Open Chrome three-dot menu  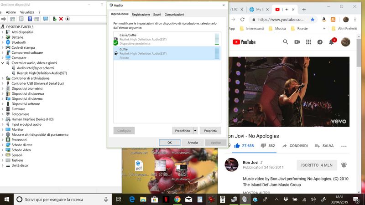click(355, 20)
